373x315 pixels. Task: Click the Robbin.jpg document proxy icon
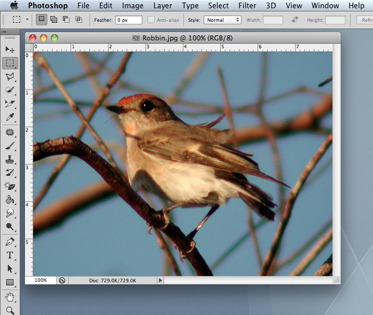(x=136, y=38)
